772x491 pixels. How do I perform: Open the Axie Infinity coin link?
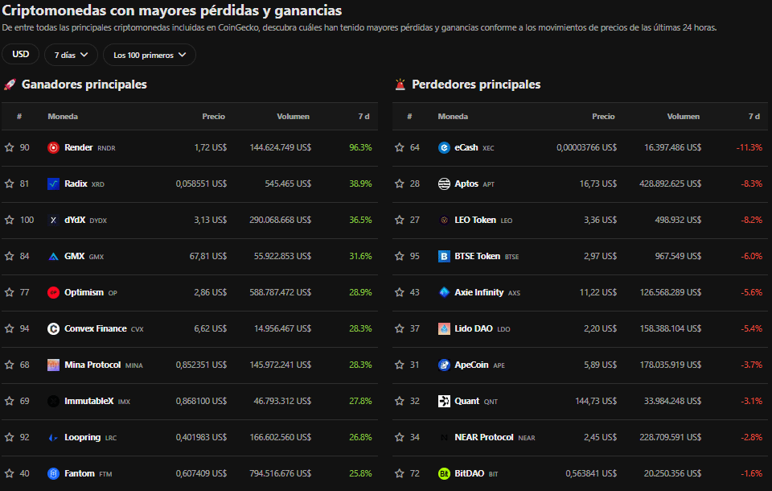pyautogui.click(x=487, y=292)
